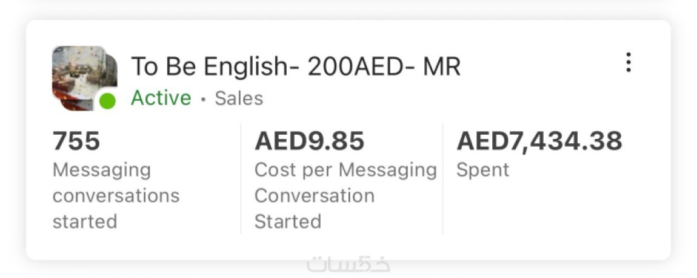The height and width of the screenshot is (278, 697).
Task: Open the campaign thumbnail image
Action: [82, 76]
